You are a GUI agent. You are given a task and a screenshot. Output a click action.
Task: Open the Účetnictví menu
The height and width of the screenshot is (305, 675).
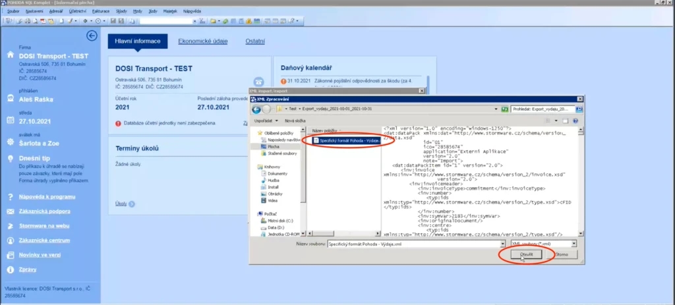click(78, 11)
